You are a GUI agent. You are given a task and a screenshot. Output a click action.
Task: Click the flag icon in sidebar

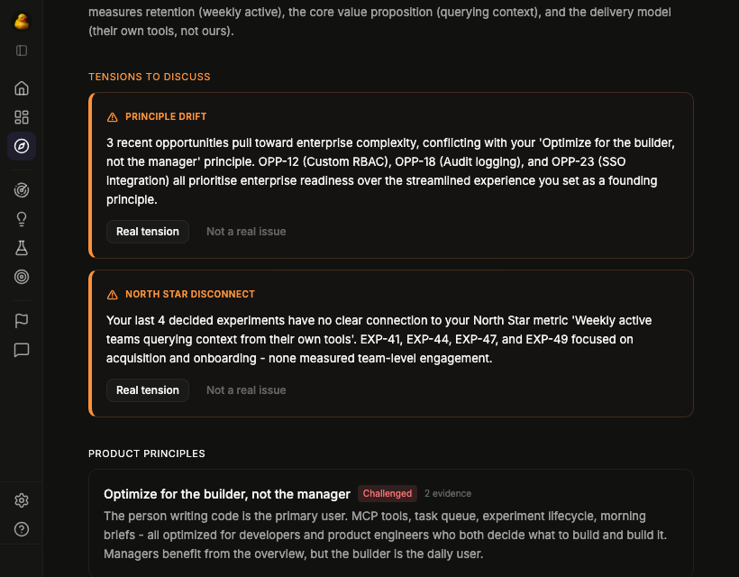21,320
